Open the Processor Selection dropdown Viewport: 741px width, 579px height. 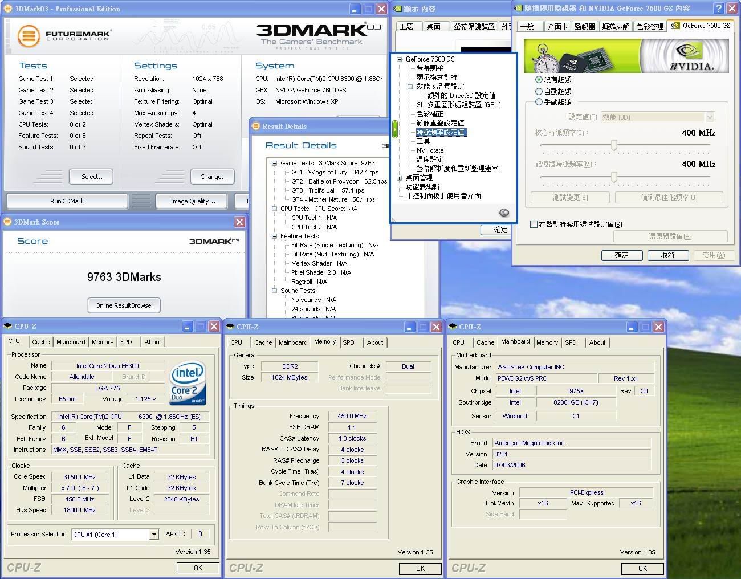[154, 535]
